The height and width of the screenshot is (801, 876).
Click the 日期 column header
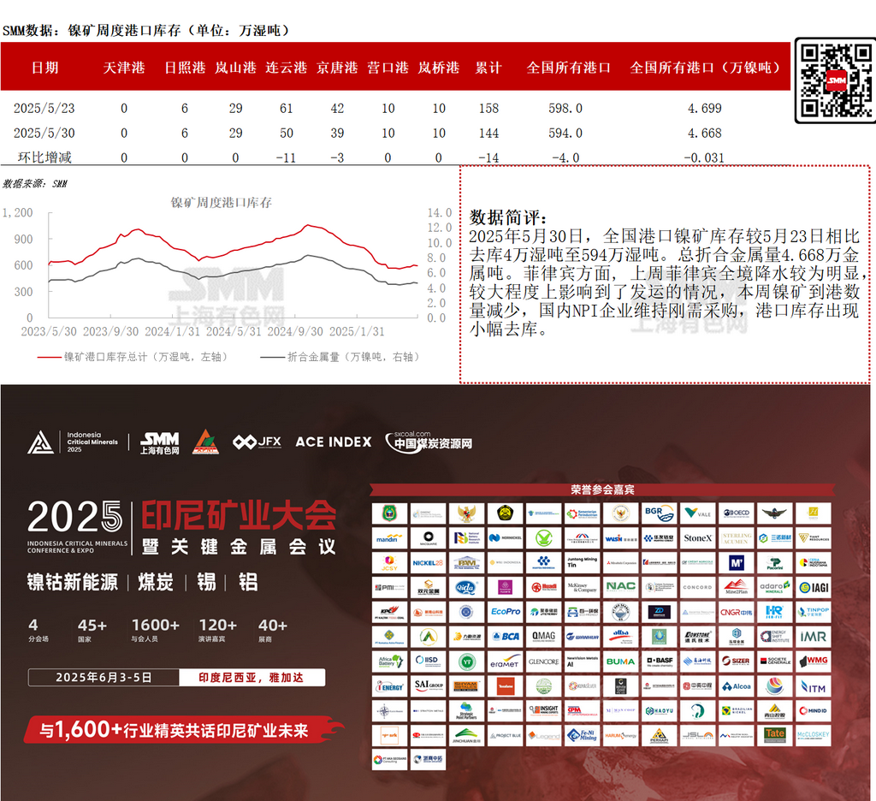44,68
